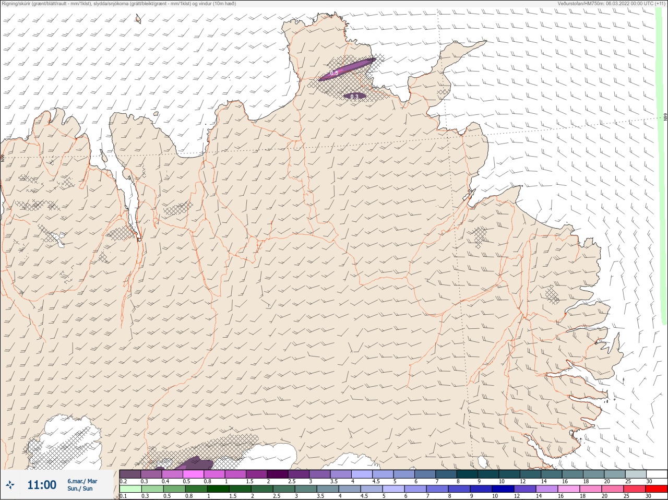
Task: Select the 0.3 precipitation contour label
Action: click(354, 97)
